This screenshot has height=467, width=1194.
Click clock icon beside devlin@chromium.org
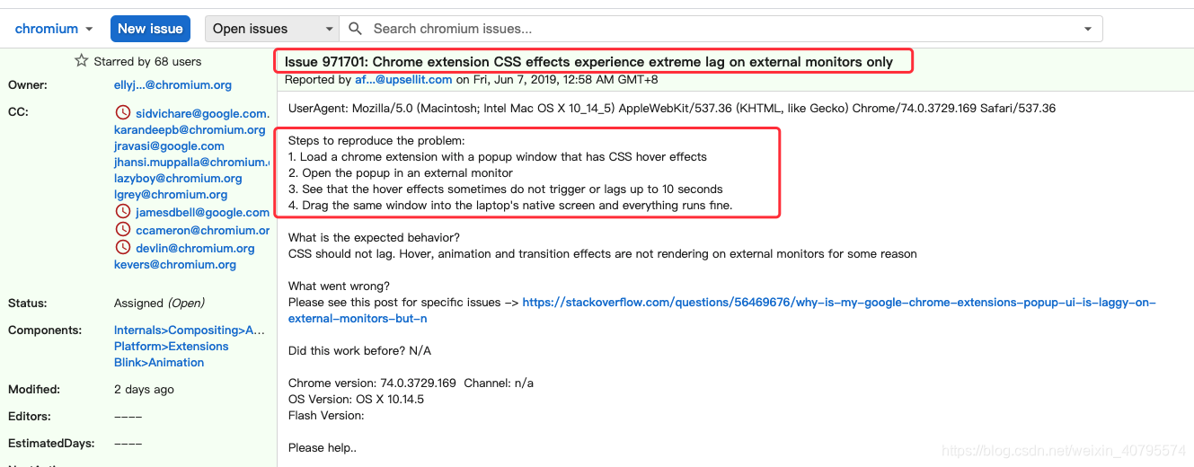pyautogui.click(x=123, y=248)
